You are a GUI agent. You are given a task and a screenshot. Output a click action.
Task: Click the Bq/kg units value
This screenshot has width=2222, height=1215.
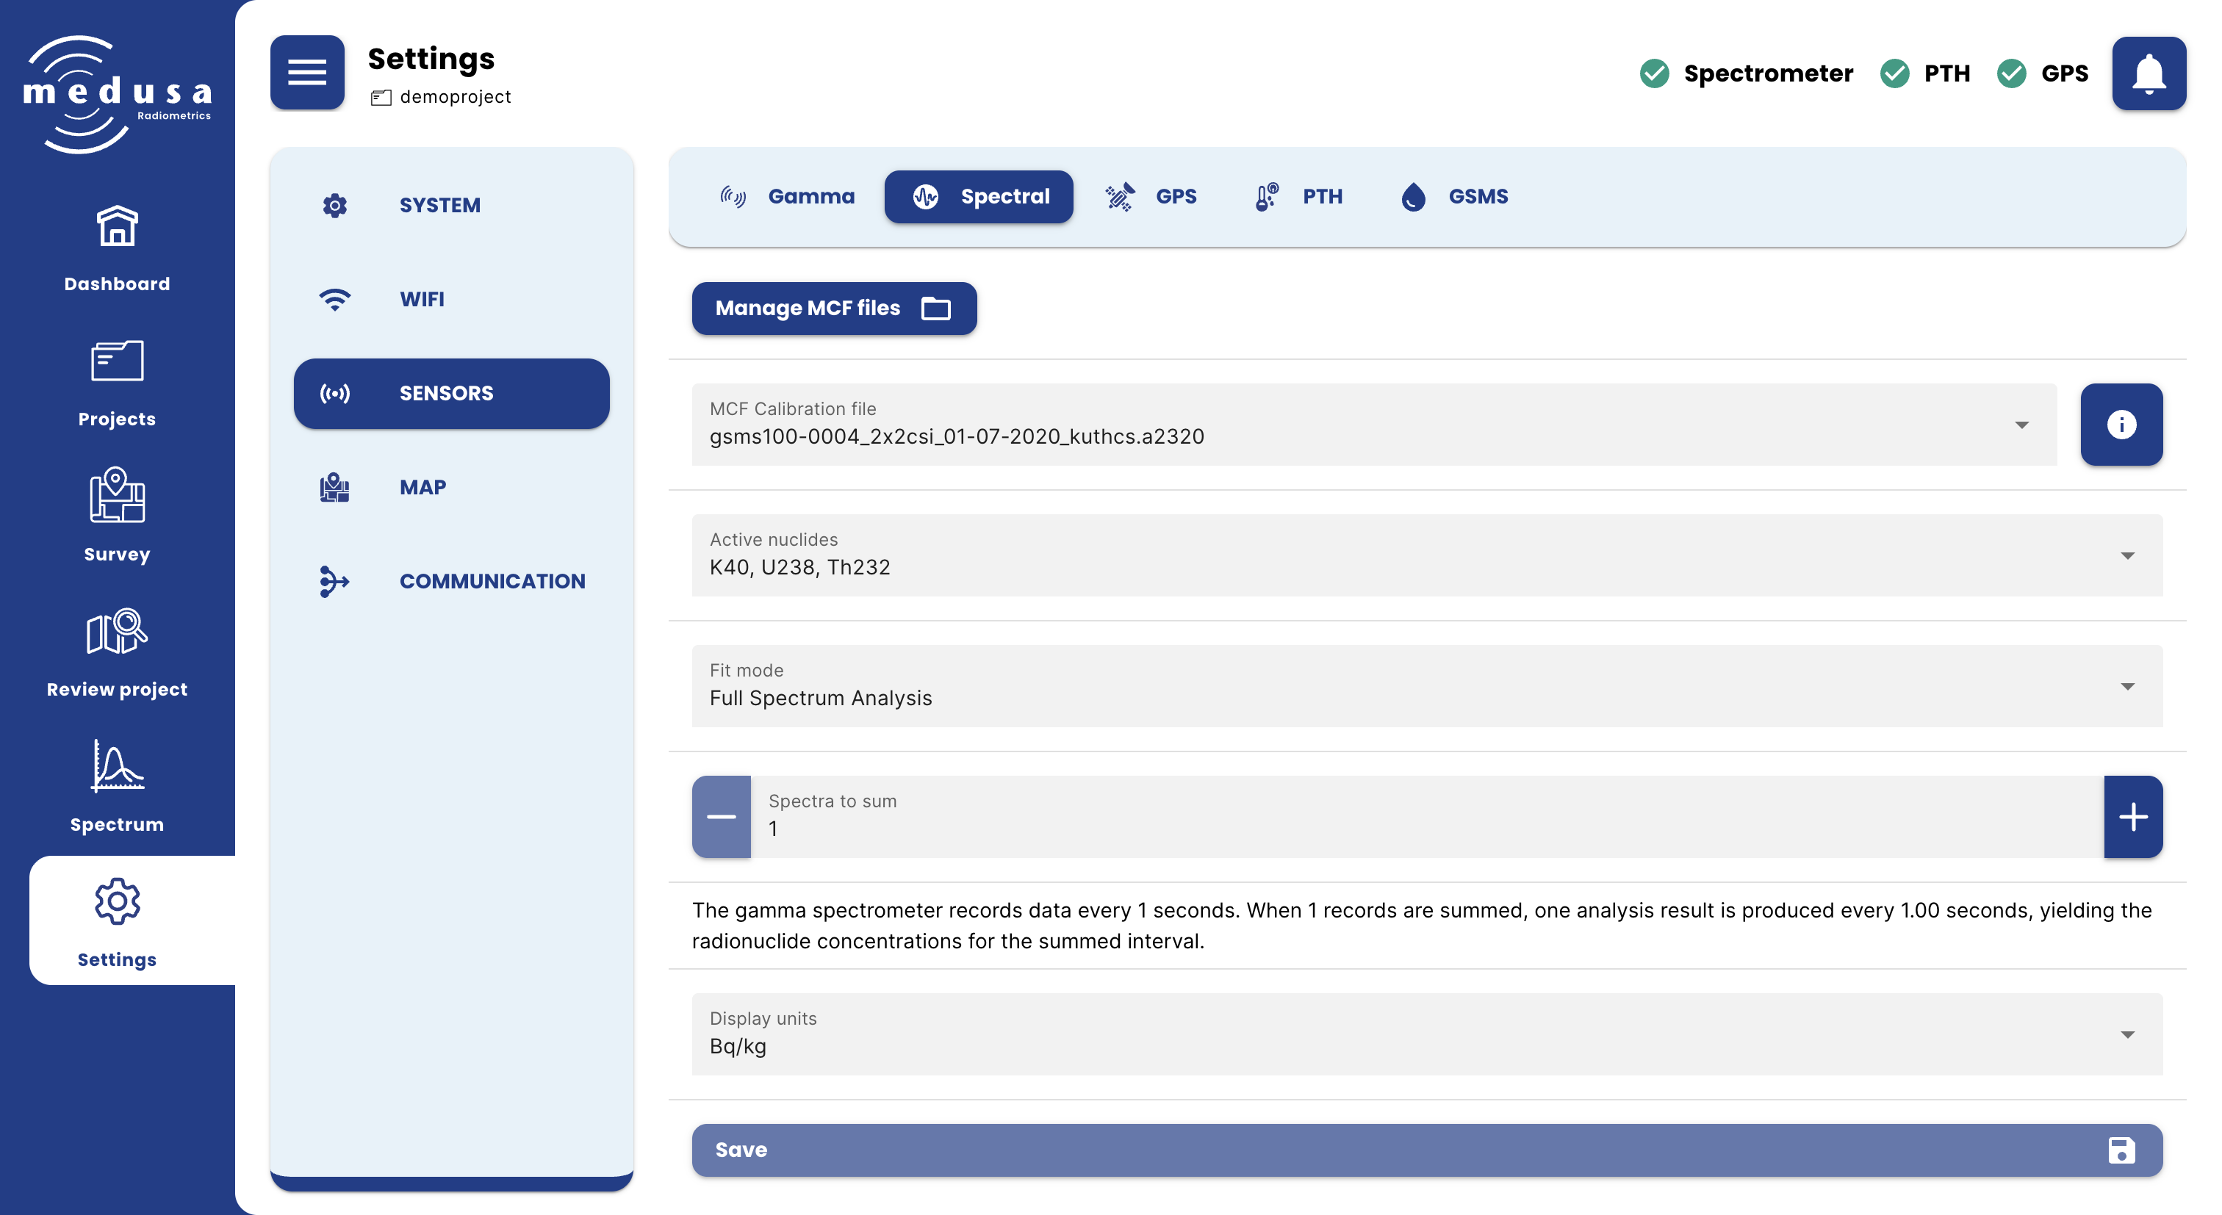tap(738, 1046)
